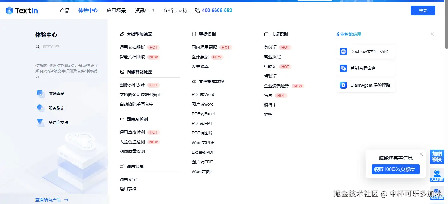
Task: Open 文档图像切边增强矫正 product
Action: click(141, 95)
